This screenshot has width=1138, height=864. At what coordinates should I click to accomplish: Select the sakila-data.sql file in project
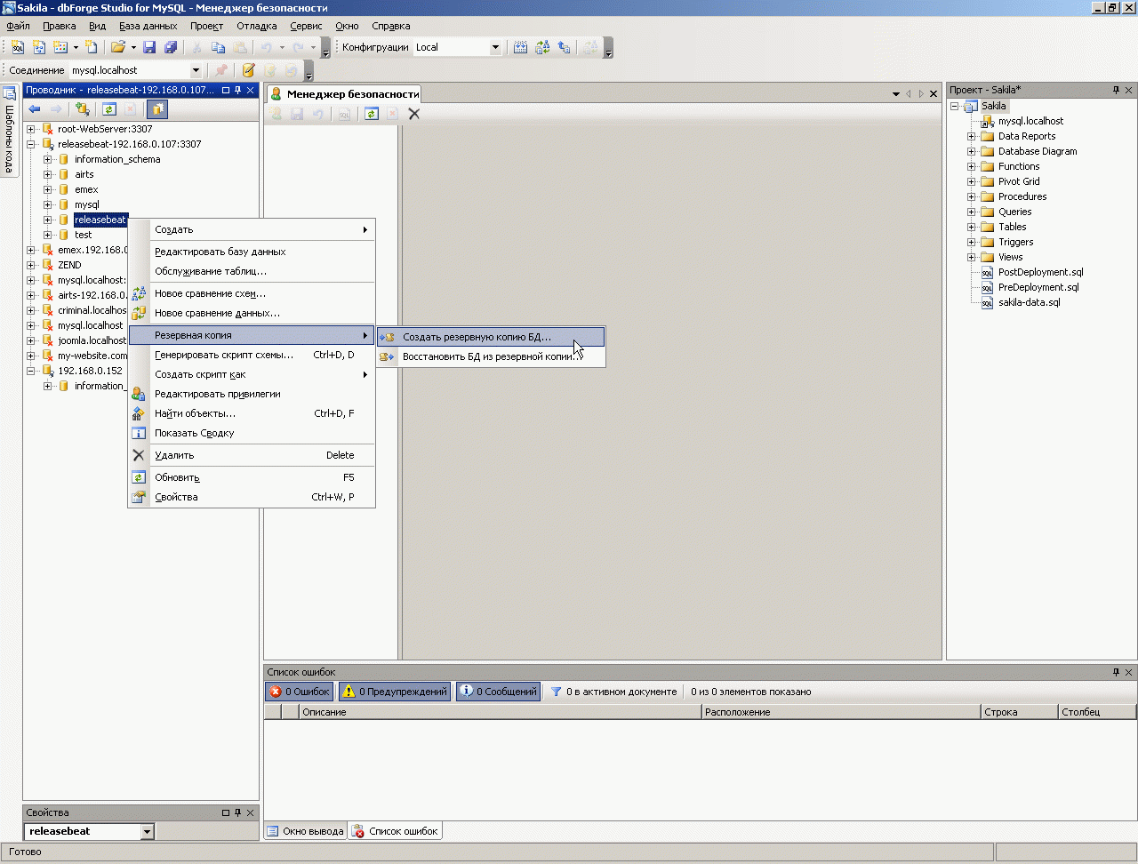click(x=1029, y=302)
